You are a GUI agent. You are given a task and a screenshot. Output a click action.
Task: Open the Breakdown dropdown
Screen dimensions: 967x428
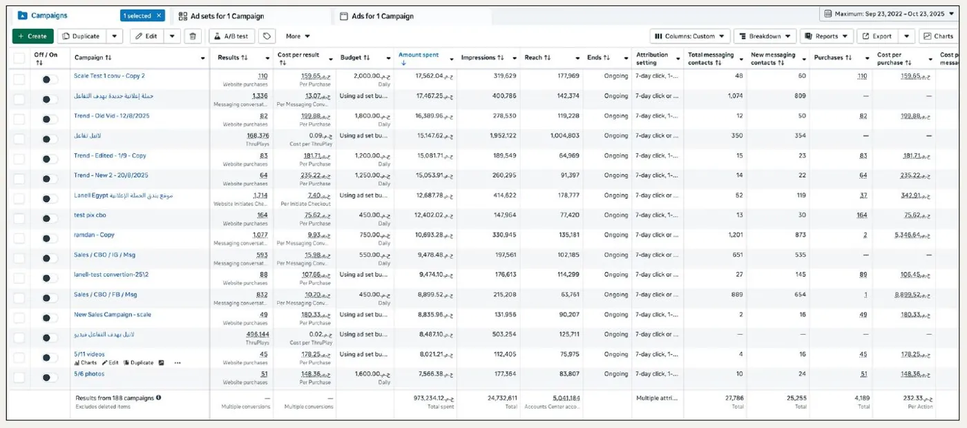[x=765, y=37]
